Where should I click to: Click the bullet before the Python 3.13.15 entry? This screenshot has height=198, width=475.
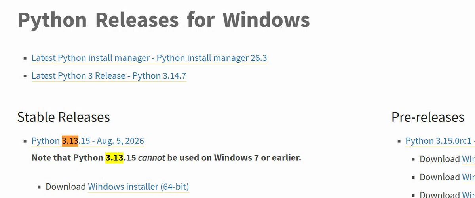click(x=25, y=141)
